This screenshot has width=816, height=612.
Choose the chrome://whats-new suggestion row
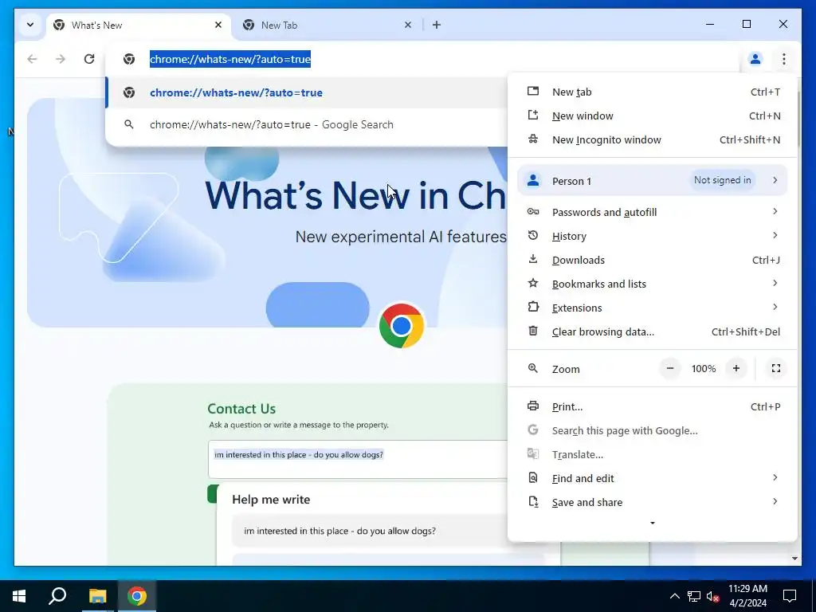point(306,92)
